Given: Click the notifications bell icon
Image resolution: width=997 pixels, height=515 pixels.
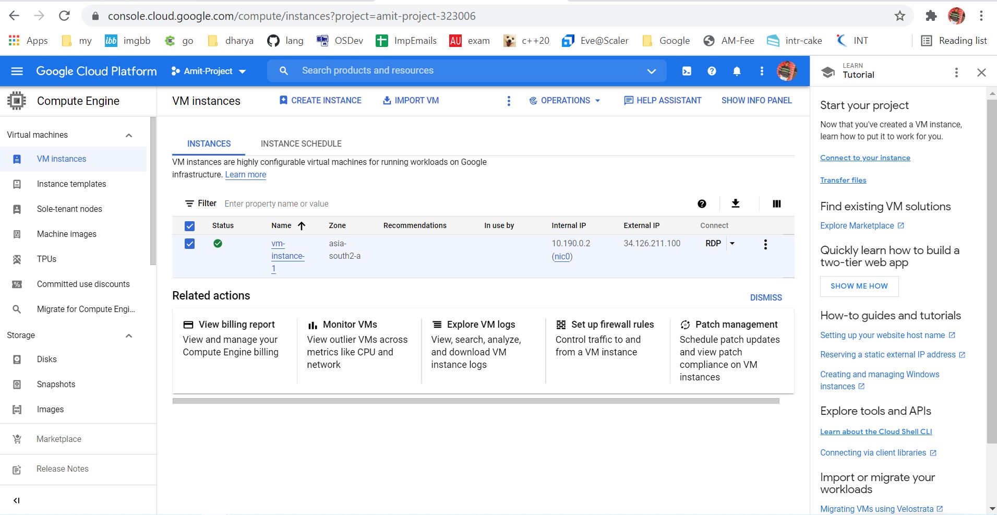Looking at the screenshot, I should pos(737,71).
